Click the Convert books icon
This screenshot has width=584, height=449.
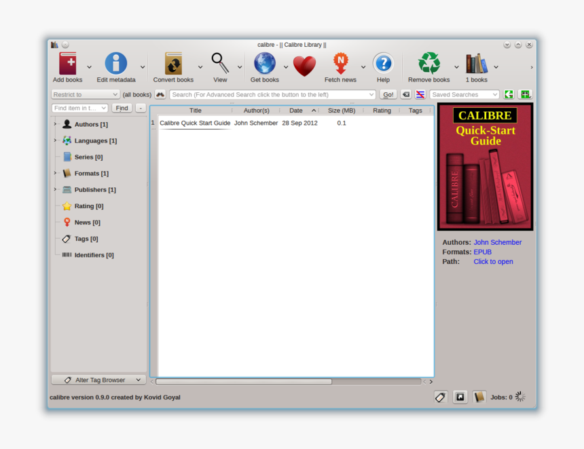tap(173, 64)
